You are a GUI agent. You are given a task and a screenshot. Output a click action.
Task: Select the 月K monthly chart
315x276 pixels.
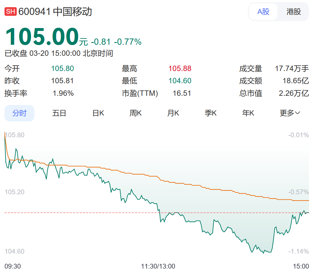(x=173, y=113)
